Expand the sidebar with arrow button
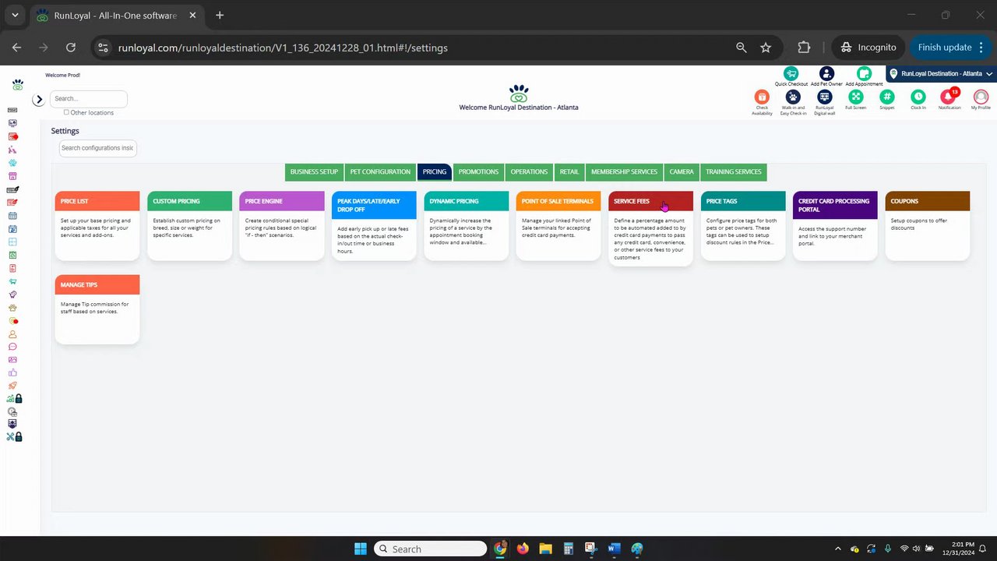Image resolution: width=997 pixels, height=561 pixels. [x=38, y=100]
